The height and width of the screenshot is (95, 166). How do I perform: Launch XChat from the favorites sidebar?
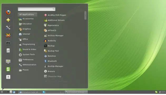[x=8, y=35]
